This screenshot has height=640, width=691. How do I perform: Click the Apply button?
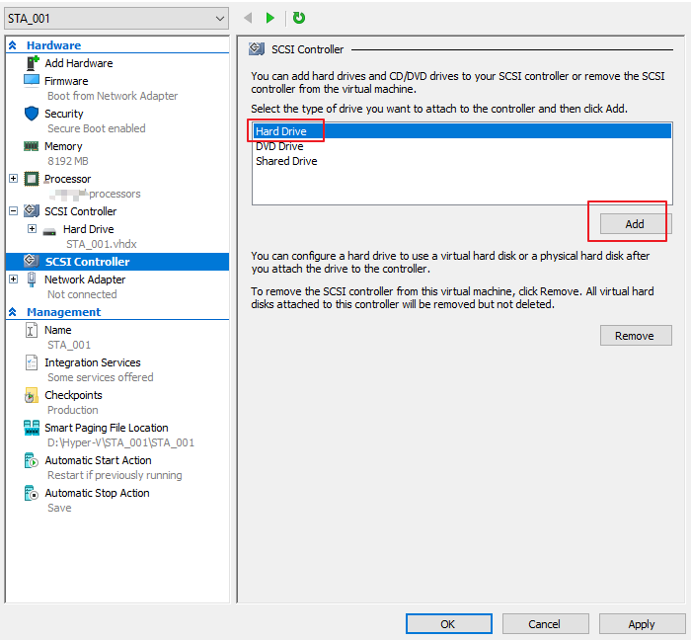pos(641,623)
